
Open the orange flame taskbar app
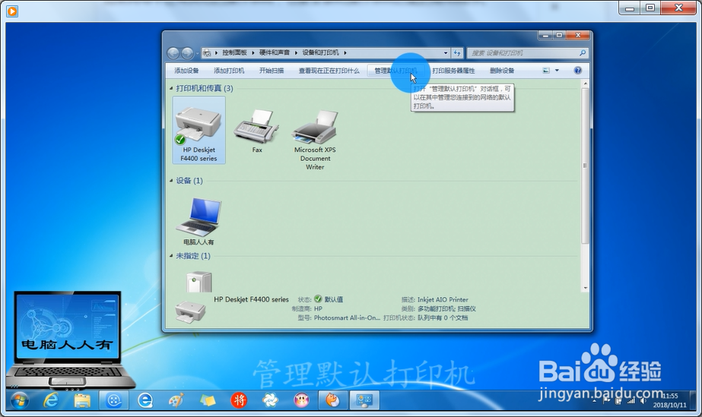click(x=333, y=400)
